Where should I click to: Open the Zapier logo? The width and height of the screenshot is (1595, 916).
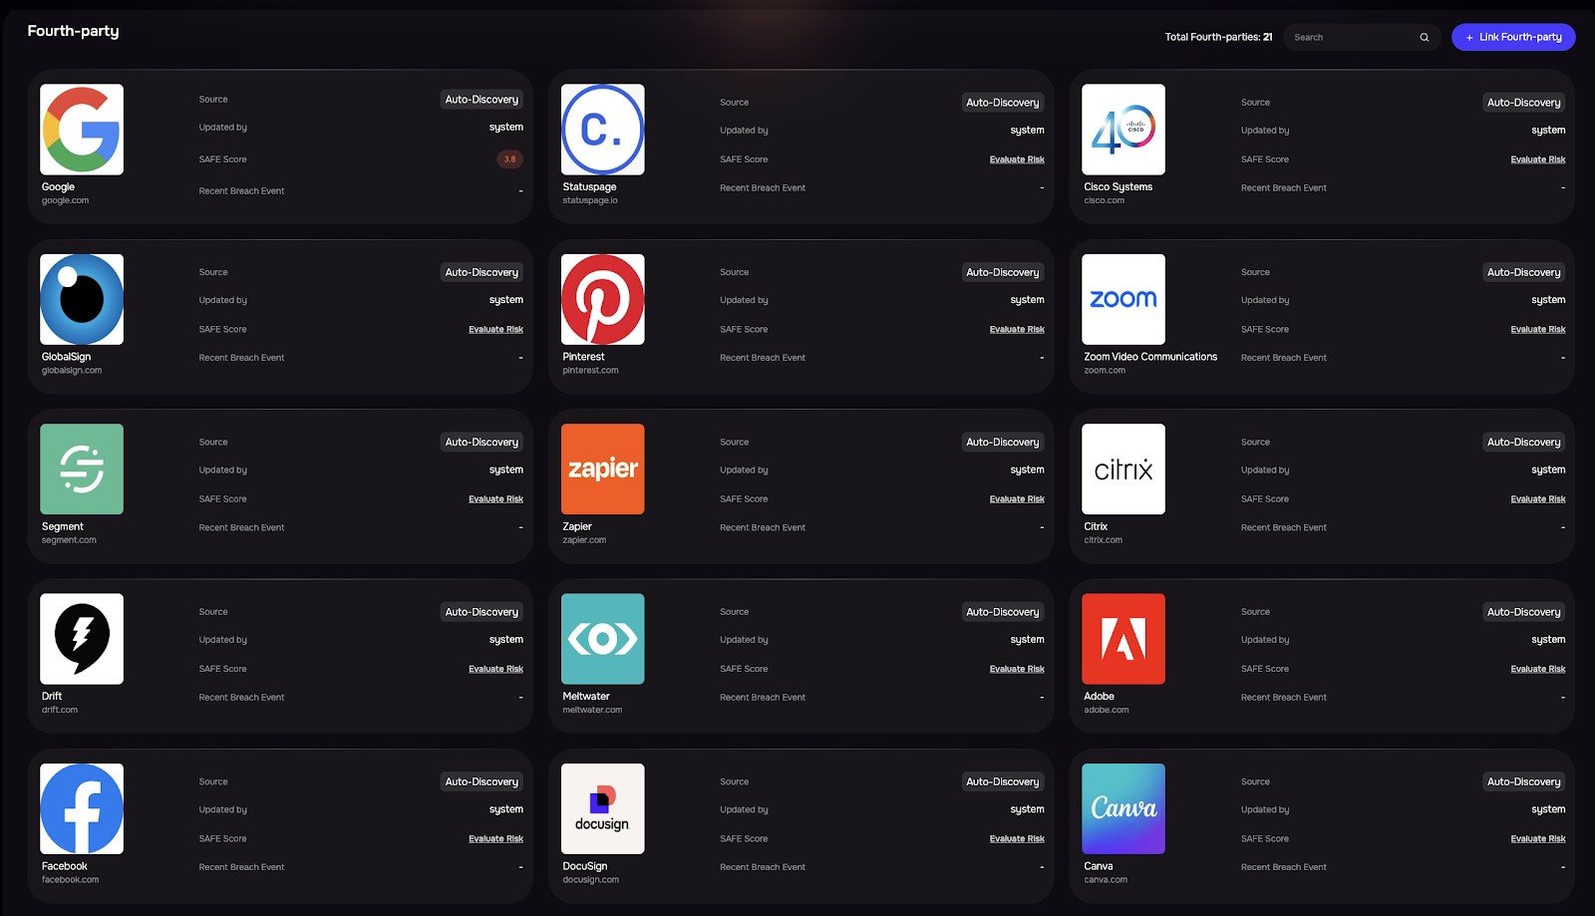pyautogui.click(x=603, y=469)
